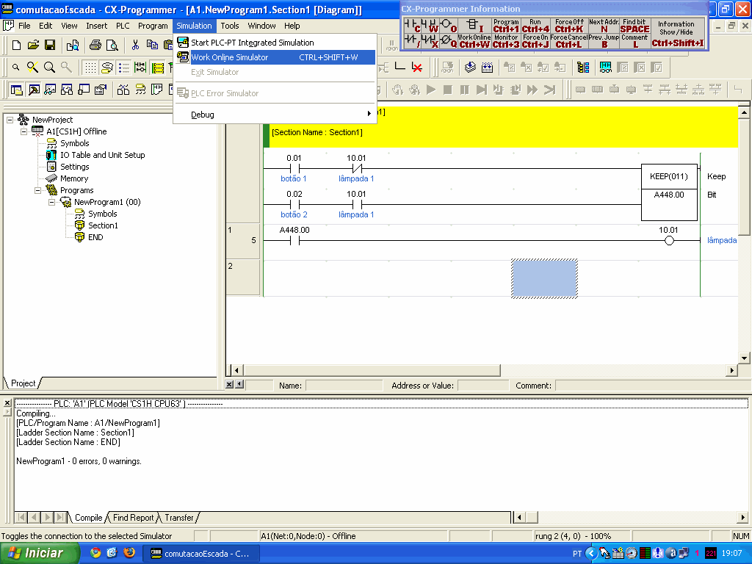The width and height of the screenshot is (752, 564).
Task: Collapse the NewProject tree node
Action: tap(10, 120)
